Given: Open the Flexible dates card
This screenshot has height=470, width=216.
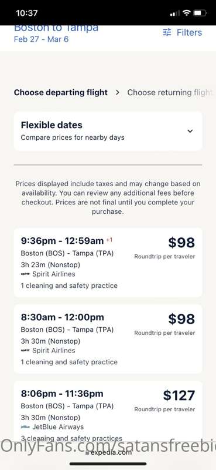Looking at the screenshot, I should [108, 131].
